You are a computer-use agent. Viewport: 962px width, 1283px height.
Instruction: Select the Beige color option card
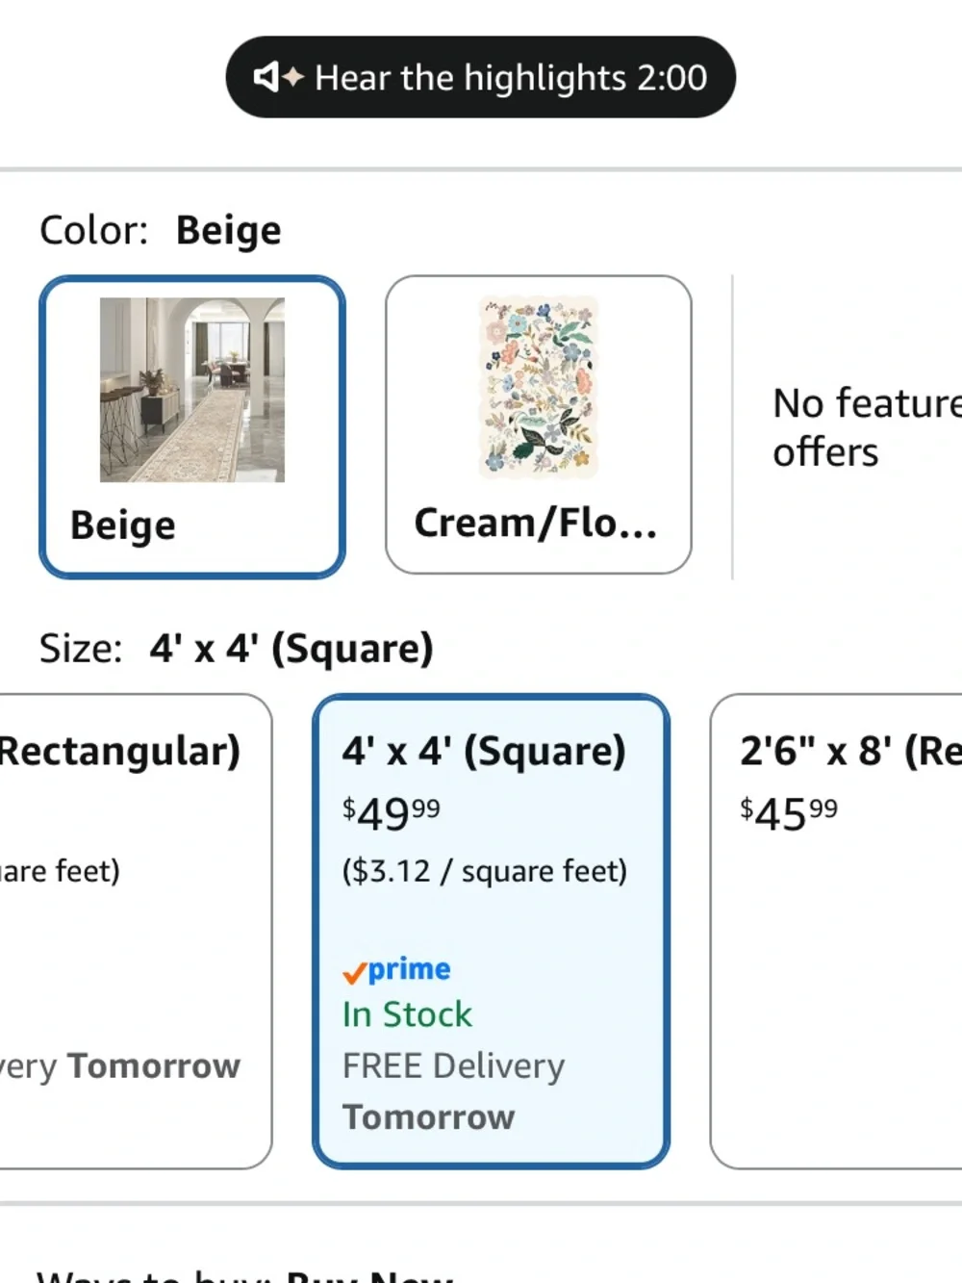pos(192,427)
